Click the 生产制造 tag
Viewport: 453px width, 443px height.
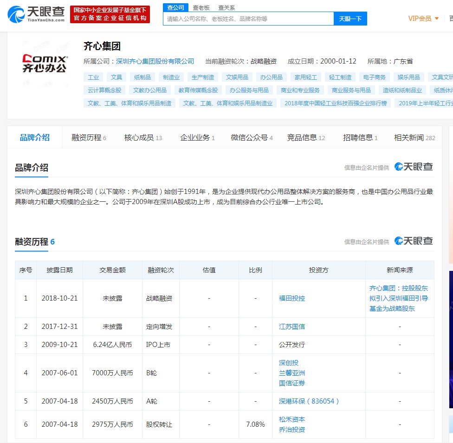point(203,77)
